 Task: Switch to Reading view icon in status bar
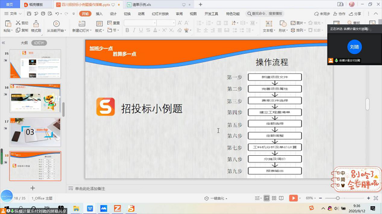point(281,198)
